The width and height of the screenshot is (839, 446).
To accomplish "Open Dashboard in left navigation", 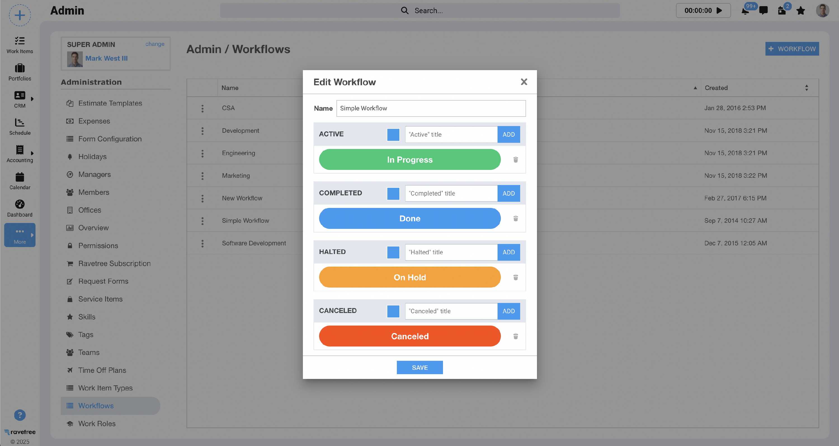I will 20,208.
